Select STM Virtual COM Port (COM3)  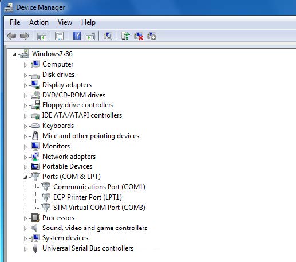(x=99, y=208)
